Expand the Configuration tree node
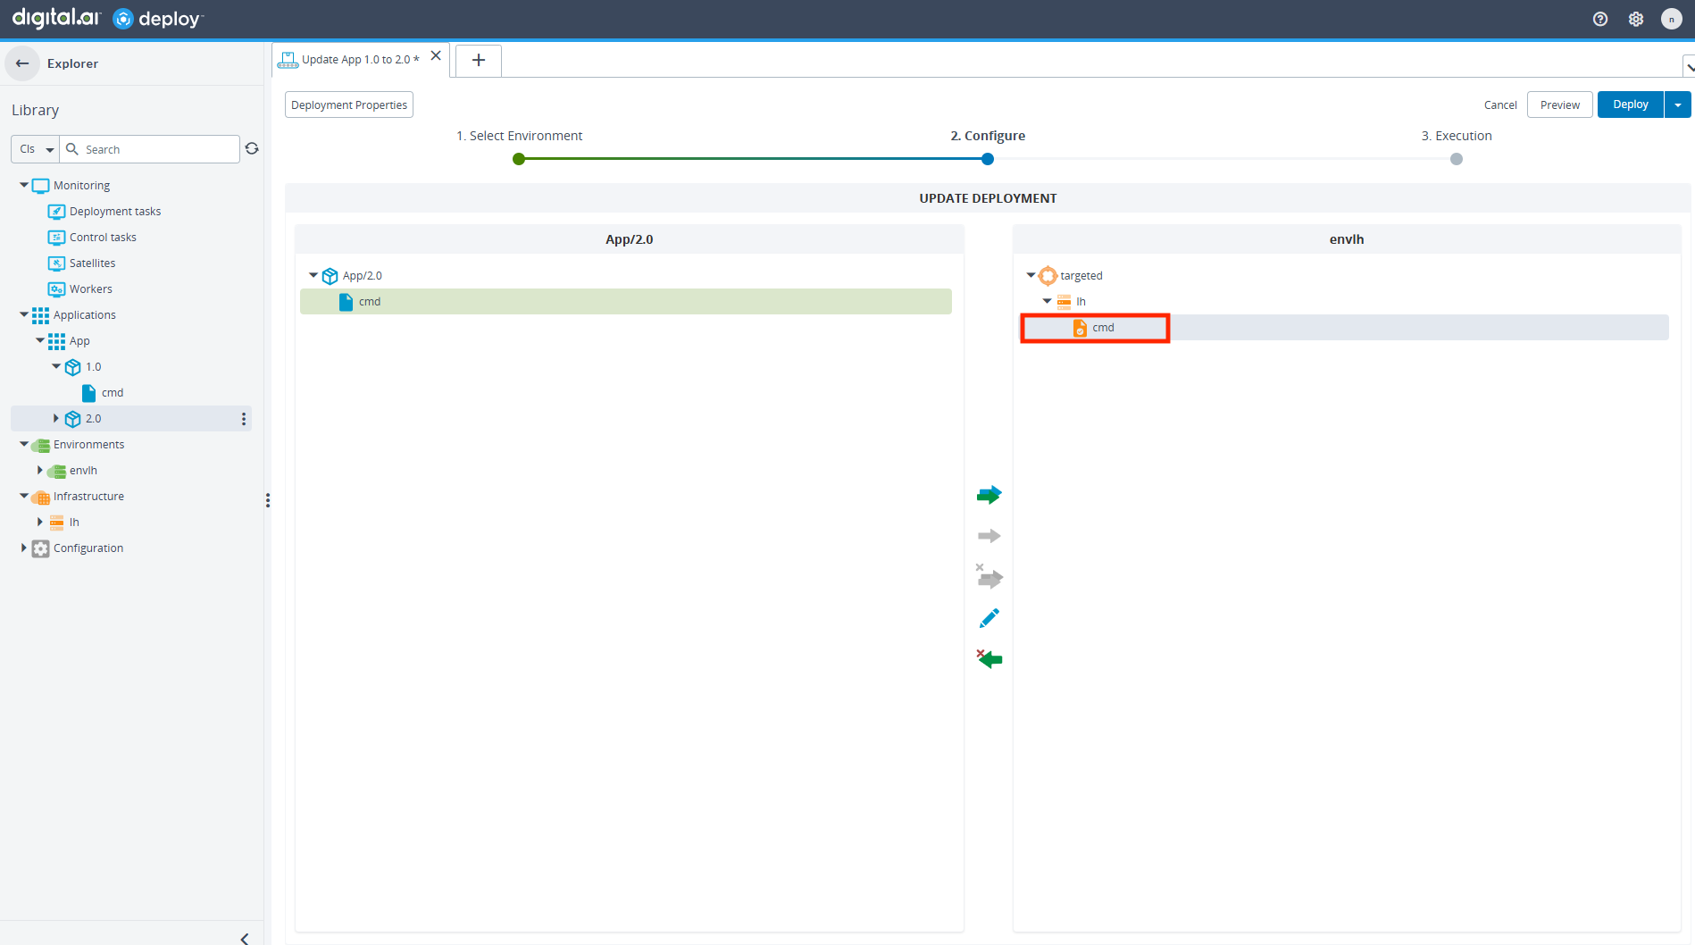This screenshot has width=1695, height=945. click(x=24, y=548)
